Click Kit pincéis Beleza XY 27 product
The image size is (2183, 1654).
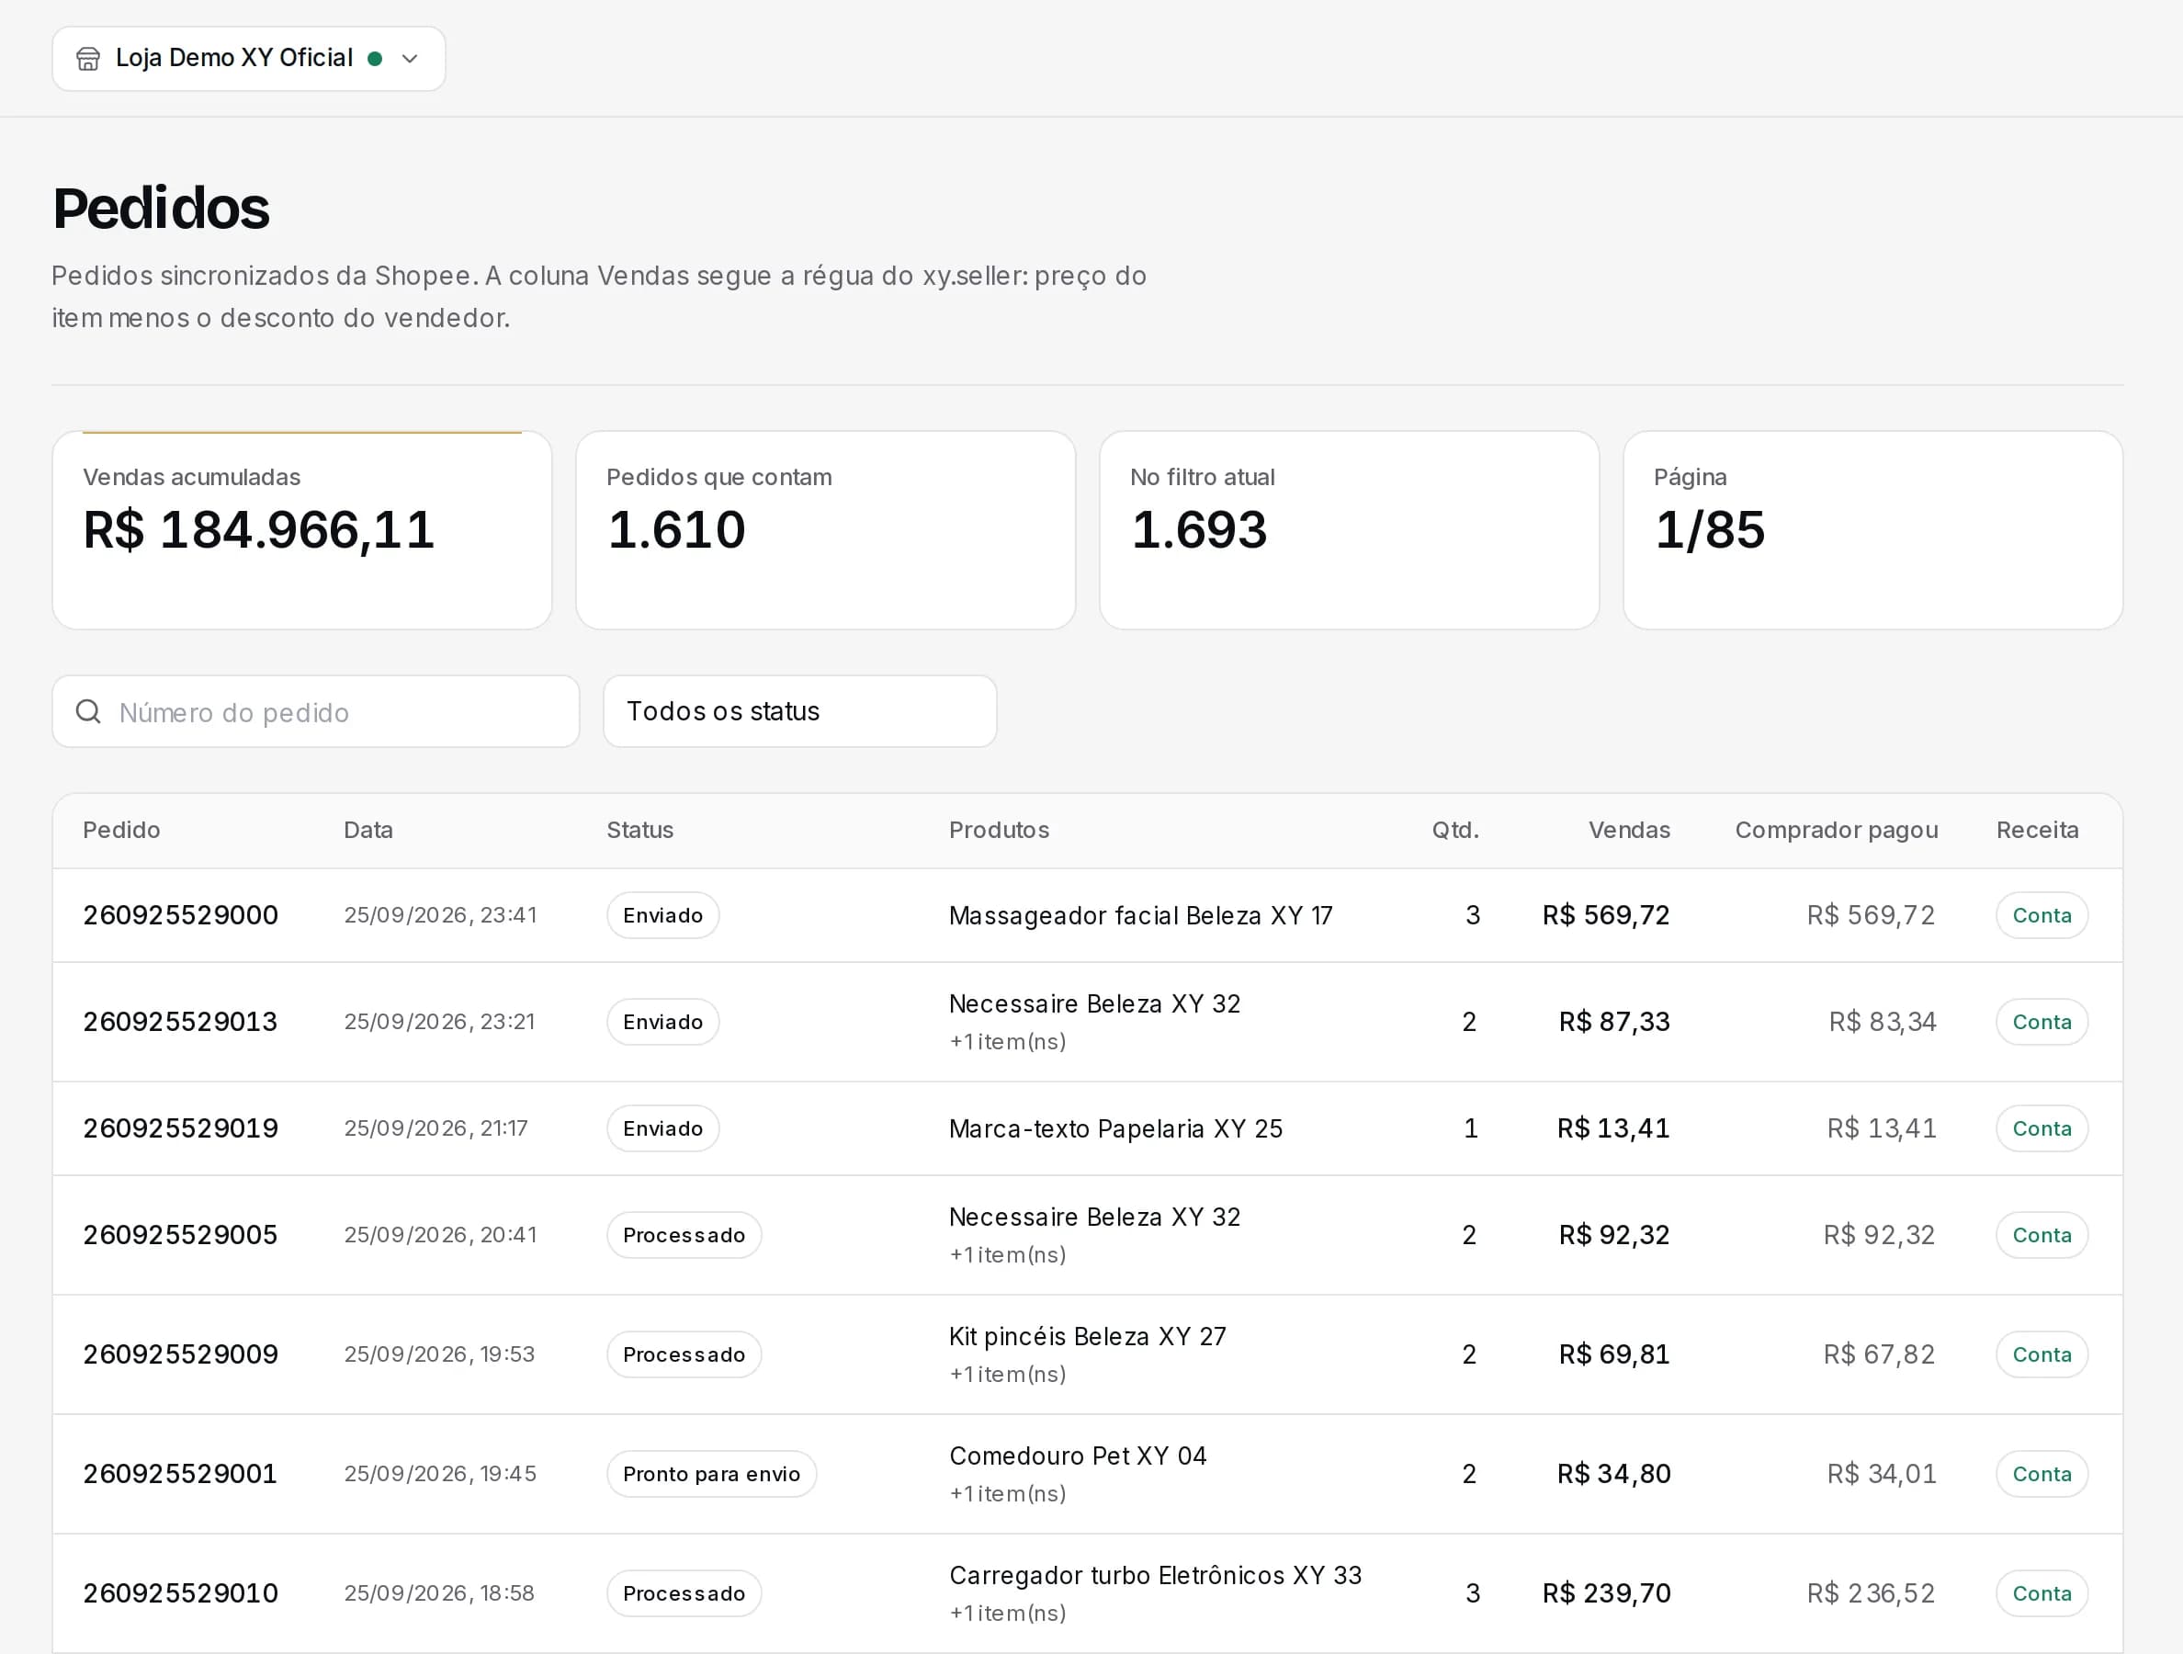[1088, 1337]
